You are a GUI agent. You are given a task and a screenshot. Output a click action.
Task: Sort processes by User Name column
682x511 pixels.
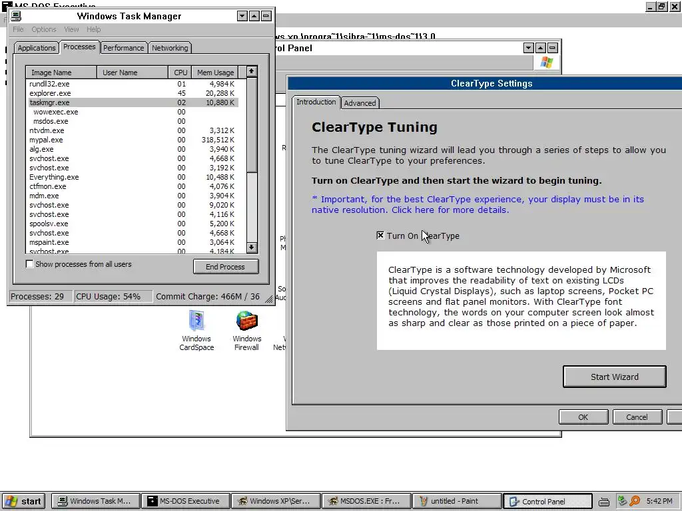(x=133, y=72)
